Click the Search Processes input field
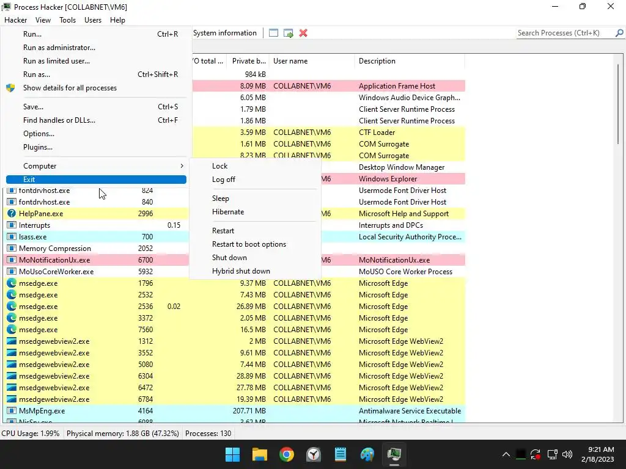Viewport: 626px width, 469px height. point(565,33)
